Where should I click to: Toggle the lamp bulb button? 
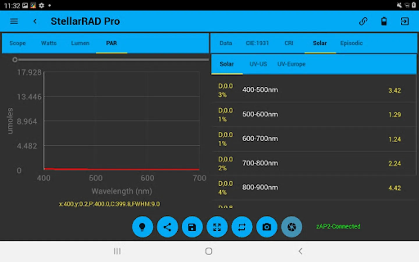(142, 227)
